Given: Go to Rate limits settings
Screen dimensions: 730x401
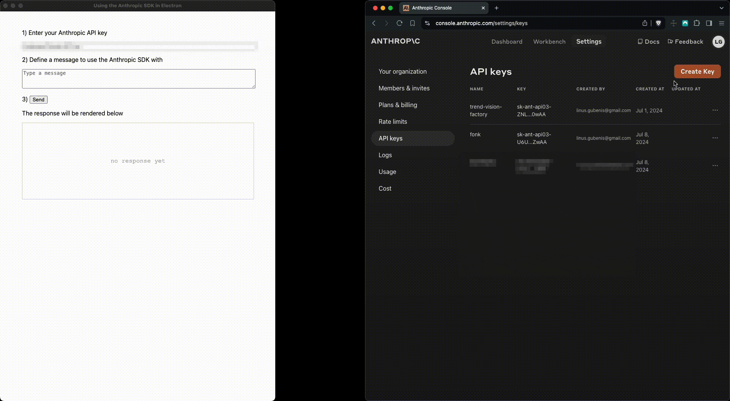Looking at the screenshot, I should tap(393, 122).
